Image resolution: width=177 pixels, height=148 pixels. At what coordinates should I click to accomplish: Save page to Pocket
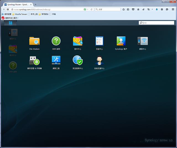[133, 9]
